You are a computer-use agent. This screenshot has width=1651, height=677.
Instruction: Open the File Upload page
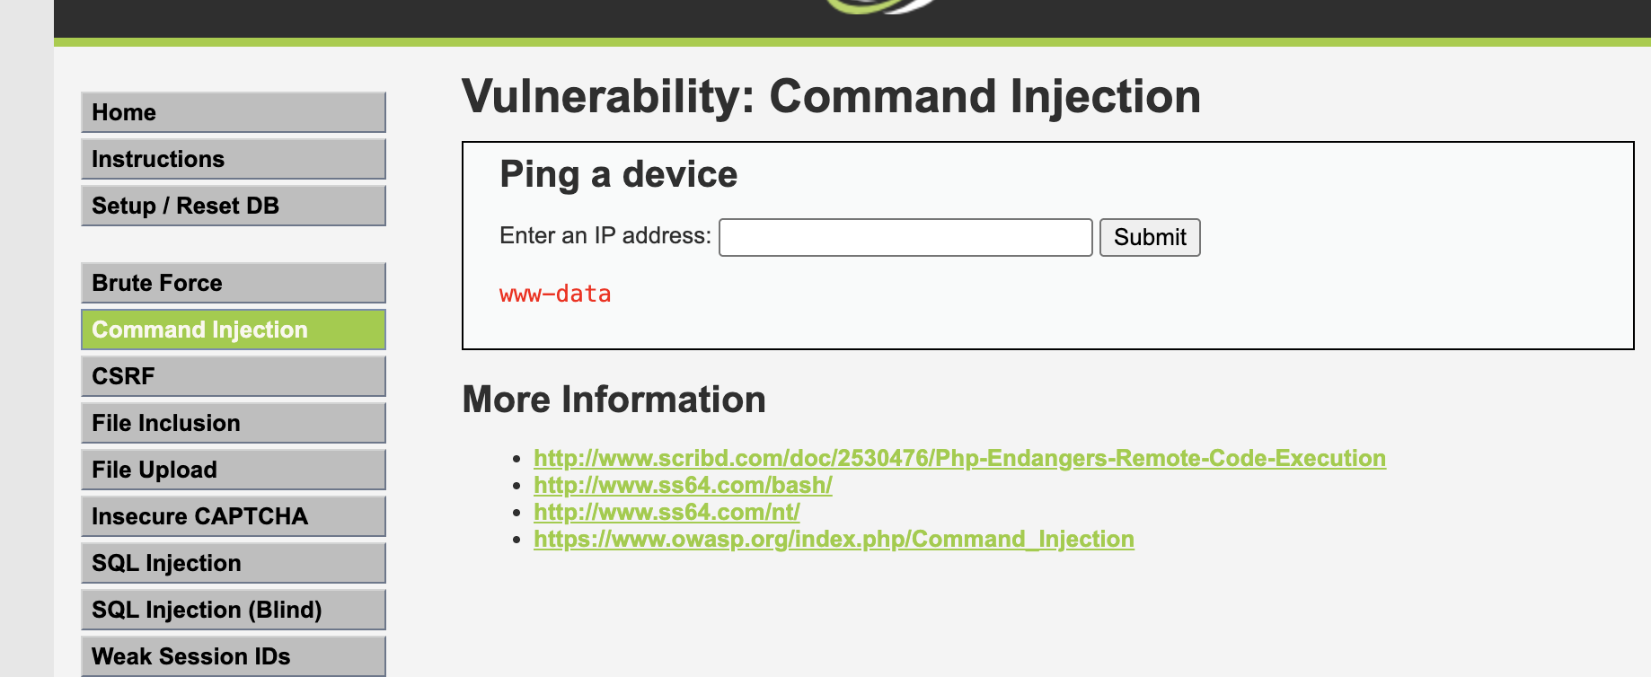click(x=234, y=470)
